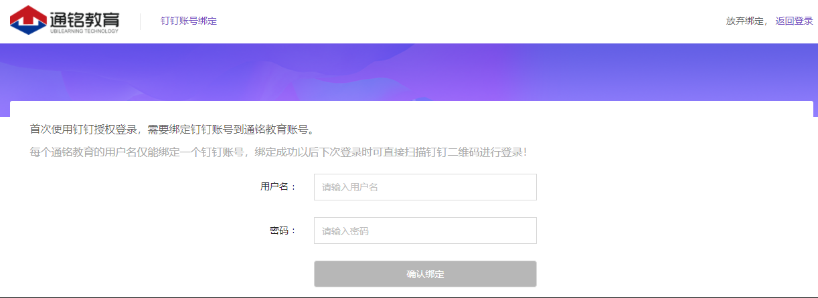Click the 通铭教育 logo text
The width and height of the screenshot is (818, 298).
84,17
